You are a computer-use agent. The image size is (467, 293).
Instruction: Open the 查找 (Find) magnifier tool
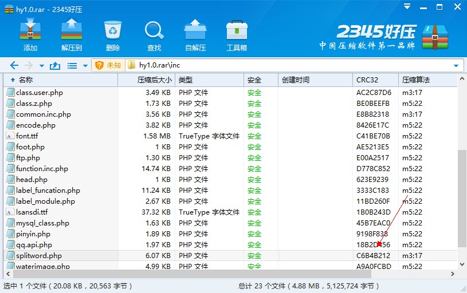point(154,30)
